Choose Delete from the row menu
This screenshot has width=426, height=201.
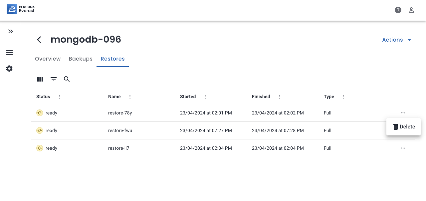pos(404,127)
